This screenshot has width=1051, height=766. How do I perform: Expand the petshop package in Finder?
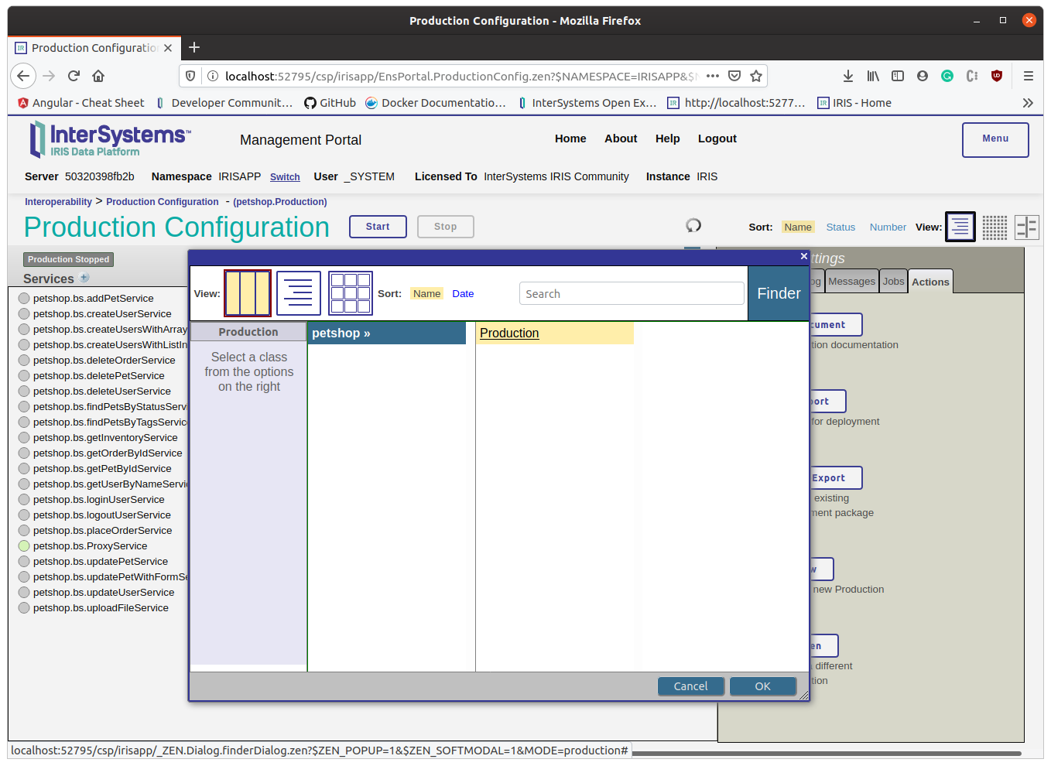(x=387, y=333)
